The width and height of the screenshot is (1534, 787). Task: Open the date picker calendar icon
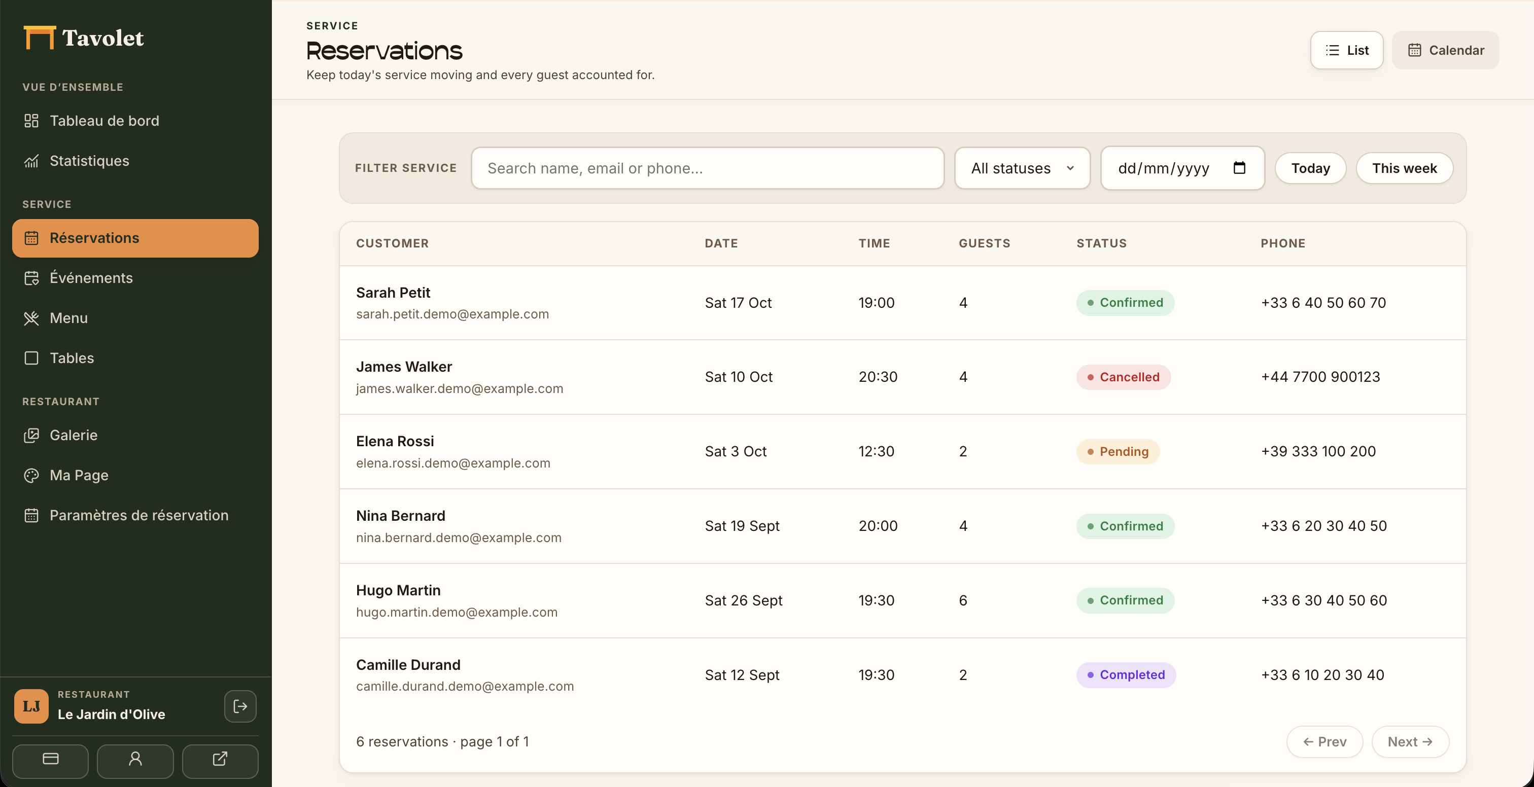[1239, 168]
